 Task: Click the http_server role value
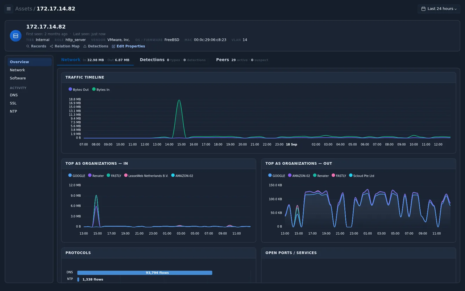tap(76, 40)
